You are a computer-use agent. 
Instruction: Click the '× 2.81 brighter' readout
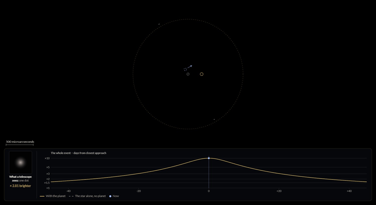coord(20,186)
